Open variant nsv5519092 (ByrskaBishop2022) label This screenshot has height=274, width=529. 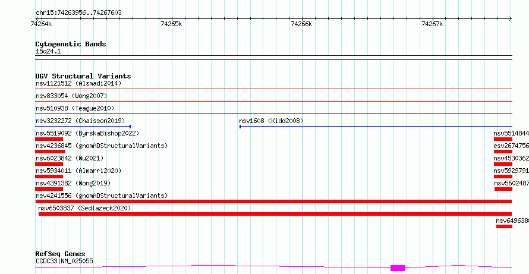(87, 133)
